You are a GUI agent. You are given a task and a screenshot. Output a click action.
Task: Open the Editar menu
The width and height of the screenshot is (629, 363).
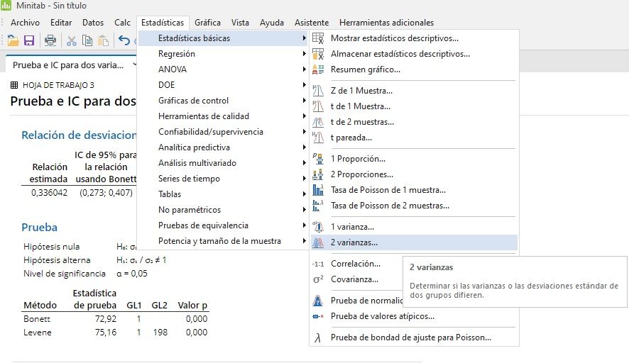coord(61,23)
